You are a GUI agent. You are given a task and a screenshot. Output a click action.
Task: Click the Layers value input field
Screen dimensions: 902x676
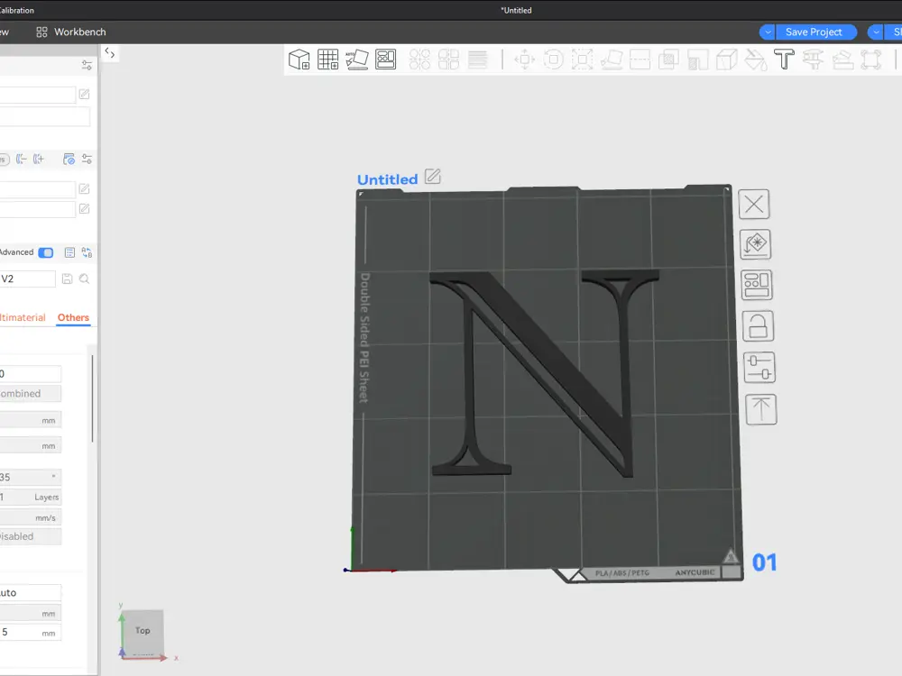pyautogui.click(x=31, y=498)
